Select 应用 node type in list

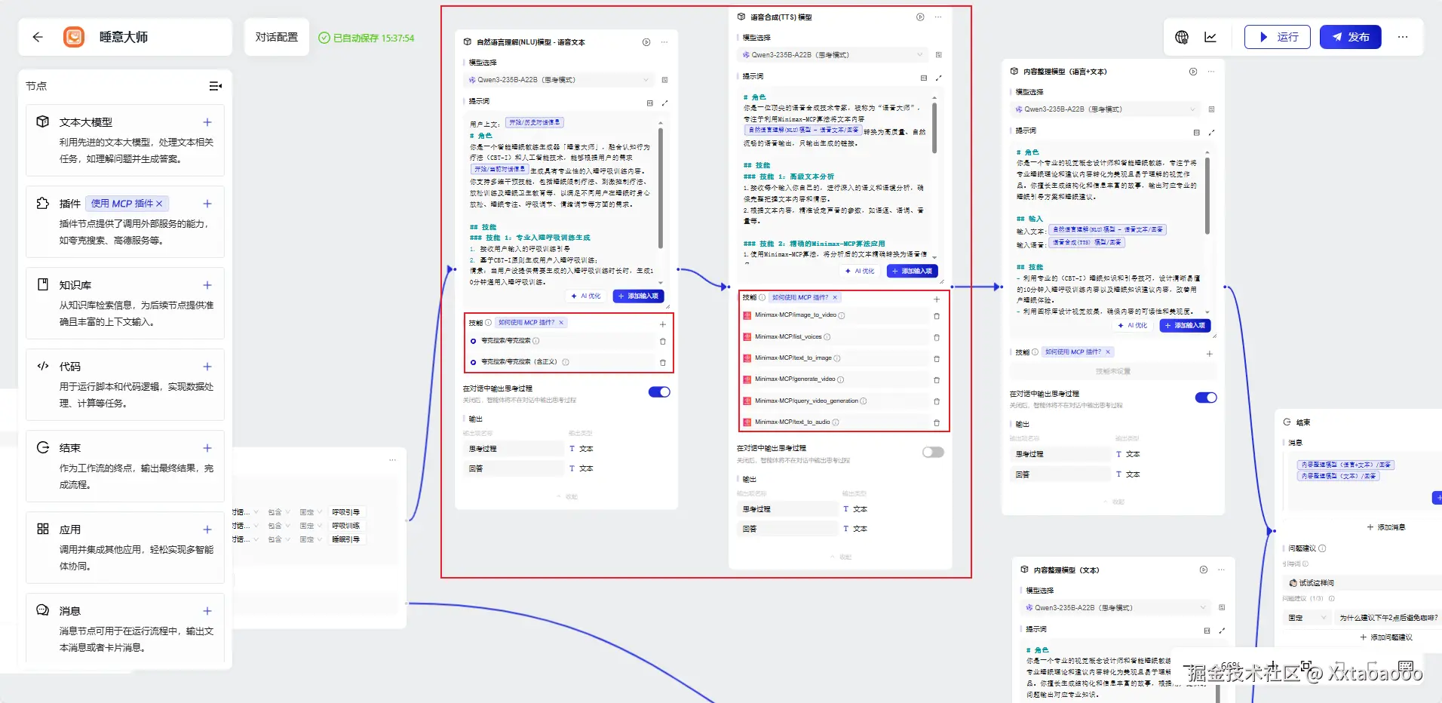(x=125, y=547)
